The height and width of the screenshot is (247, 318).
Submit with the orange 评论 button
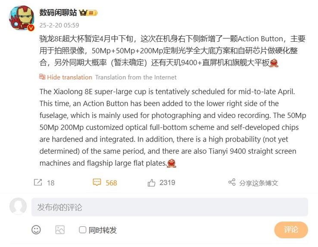(x=291, y=230)
